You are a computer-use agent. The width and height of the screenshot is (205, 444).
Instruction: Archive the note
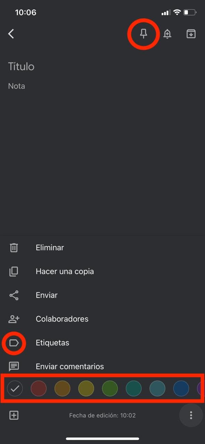[191, 34]
